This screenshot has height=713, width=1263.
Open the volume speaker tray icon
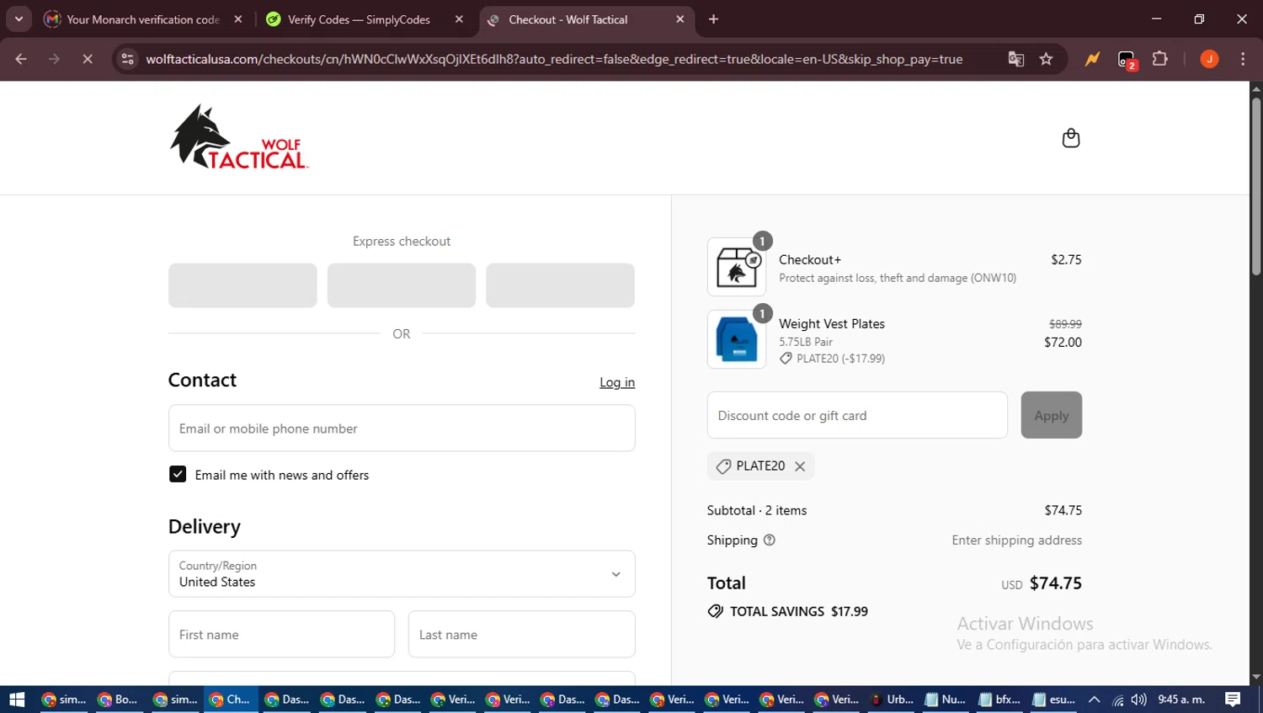click(x=1138, y=700)
